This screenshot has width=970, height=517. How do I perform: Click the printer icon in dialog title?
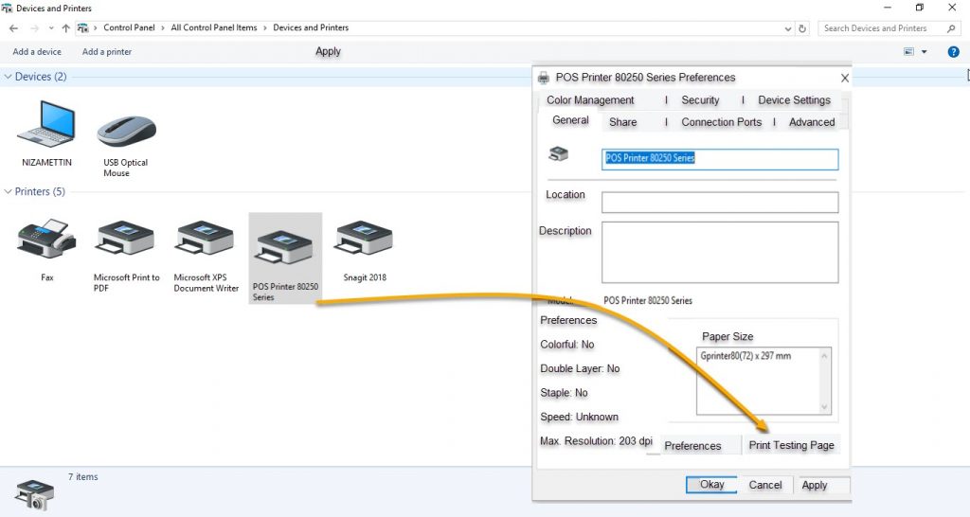(x=544, y=78)
